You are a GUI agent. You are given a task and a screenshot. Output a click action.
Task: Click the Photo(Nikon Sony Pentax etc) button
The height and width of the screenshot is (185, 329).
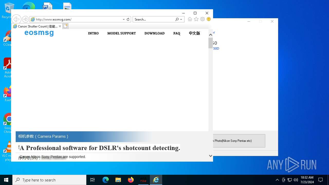pyautogui.click(x=239, y=141)
